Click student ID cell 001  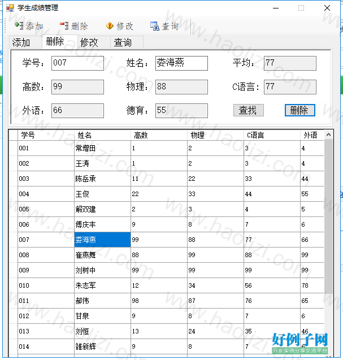pyautogui.click(x=46, y=148)
